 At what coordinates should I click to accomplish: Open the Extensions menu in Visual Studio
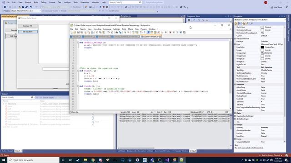pyautogui.click(x=85, y=2)
